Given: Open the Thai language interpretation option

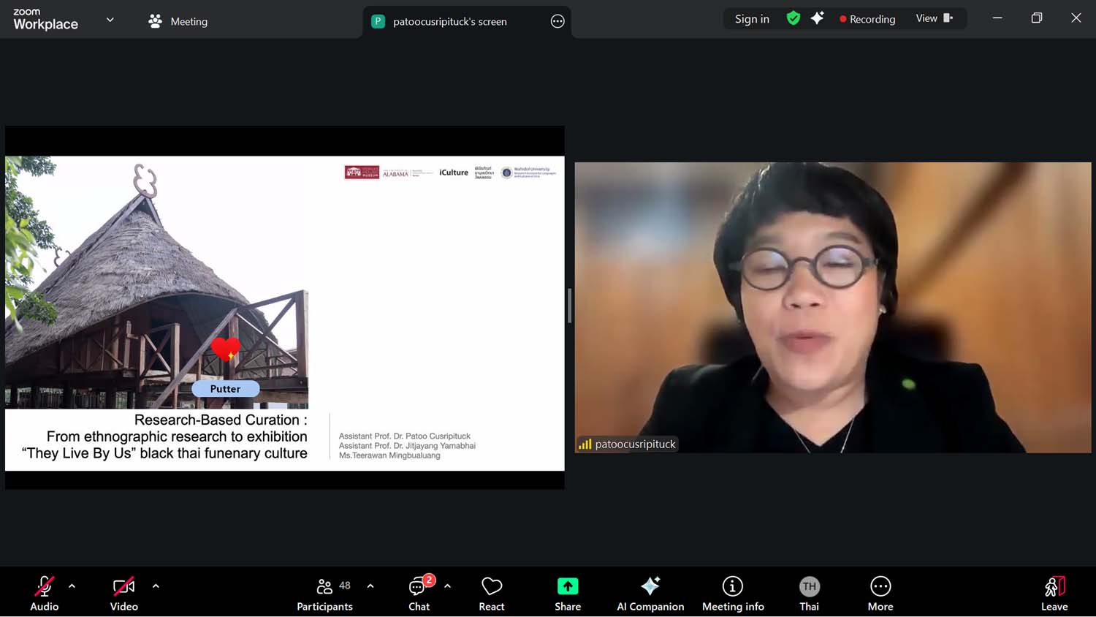Looking at the screenshot, I should [809, 593].
